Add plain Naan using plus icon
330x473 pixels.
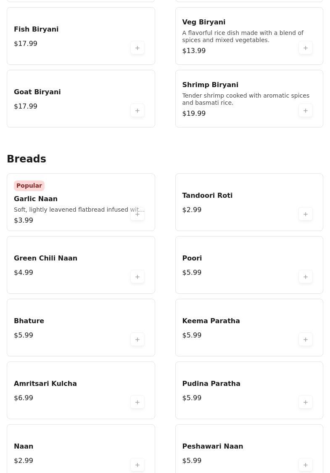click(137, 465)
